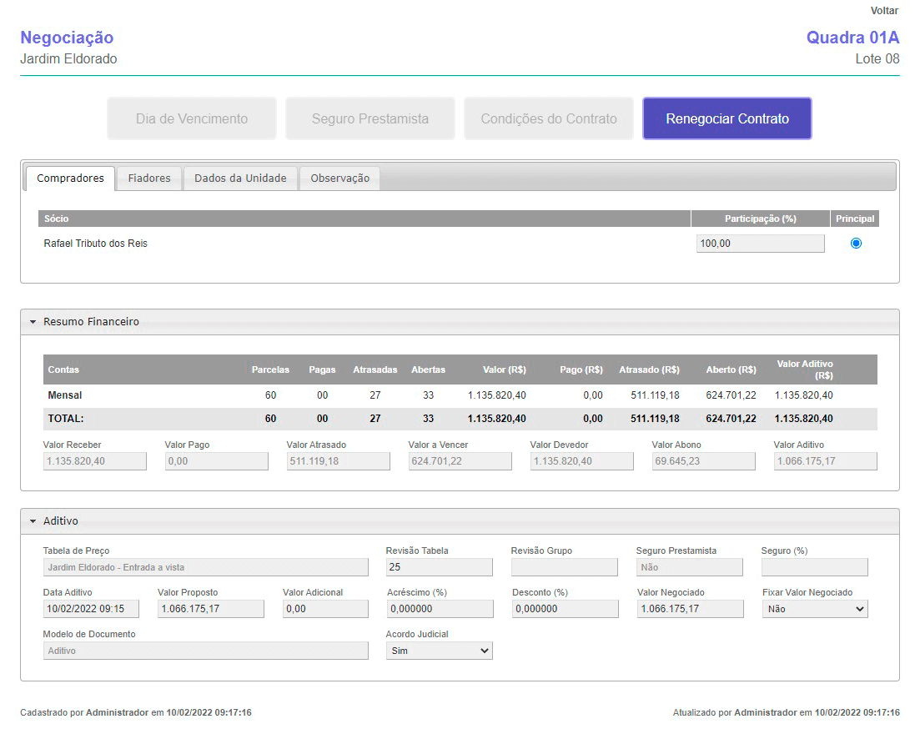Select Principal radio for Rafael Tributo

[x=856, y=244]
